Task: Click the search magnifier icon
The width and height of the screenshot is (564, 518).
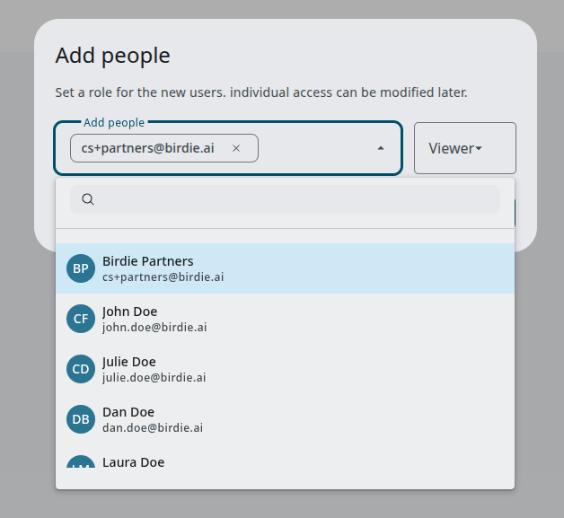Action: (88, 199)
